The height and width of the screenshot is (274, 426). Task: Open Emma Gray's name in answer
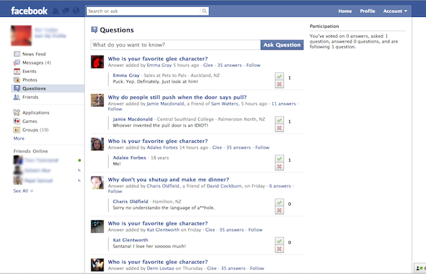pos(126,75)
